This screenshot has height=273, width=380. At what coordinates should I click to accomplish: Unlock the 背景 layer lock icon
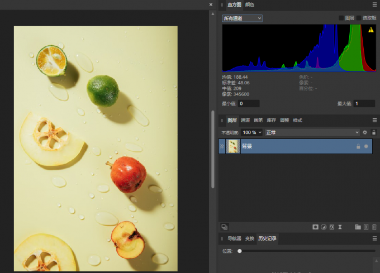[x=358, y=146]
